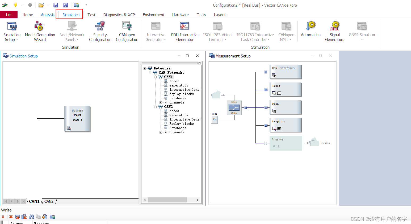Open Security Configuration
Image resolution: width=411 pixels, height=224 pixels.
[100, 31]
